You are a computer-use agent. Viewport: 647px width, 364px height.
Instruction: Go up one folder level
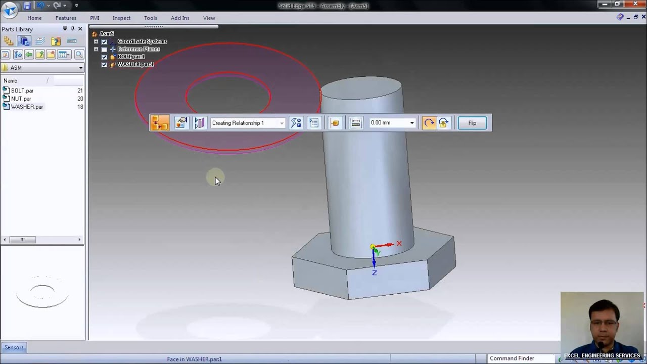(x=40, y=55)
